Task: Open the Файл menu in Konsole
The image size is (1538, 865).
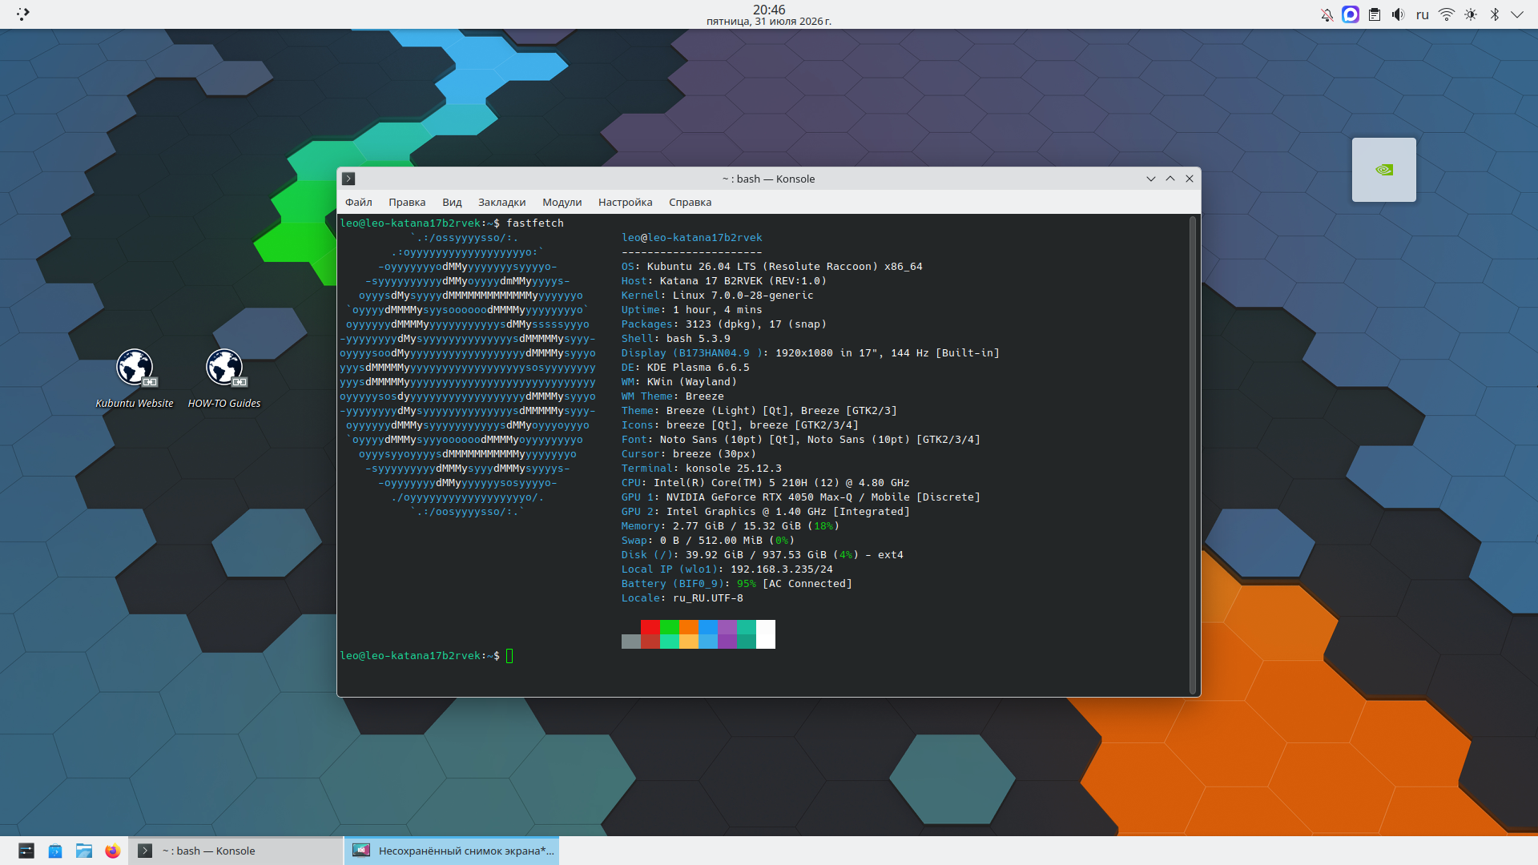Action: [359, 203]
